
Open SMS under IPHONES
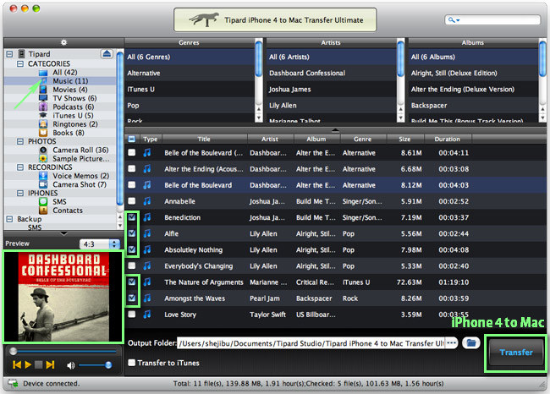pyautogui.click(x=59, y=201)
